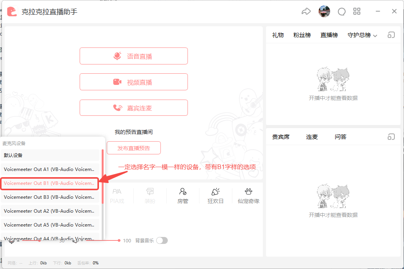Click the 下行 0kb status text
This screenshot has height=269, width=404.
click(62, 263)
